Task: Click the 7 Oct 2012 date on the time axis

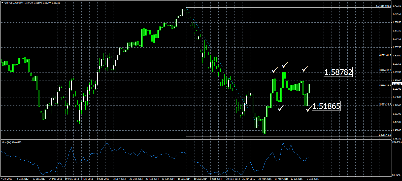Action: point(7,179)
